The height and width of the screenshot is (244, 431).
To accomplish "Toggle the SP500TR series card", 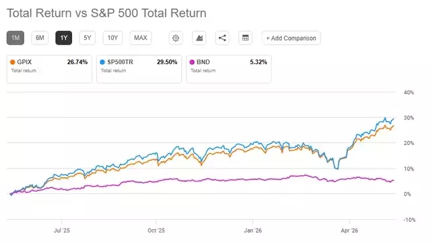I will click(139, 69).
